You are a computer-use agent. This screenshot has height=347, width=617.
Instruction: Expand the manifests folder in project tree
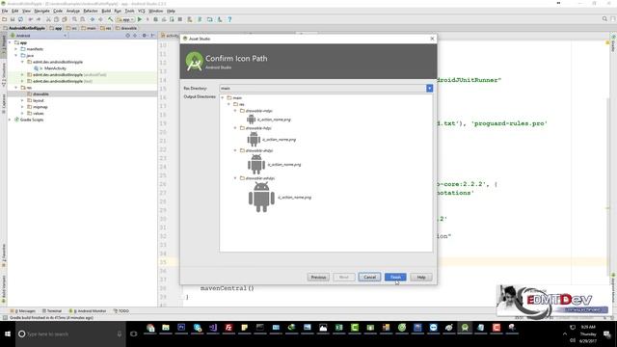click(x=16, y=49)
